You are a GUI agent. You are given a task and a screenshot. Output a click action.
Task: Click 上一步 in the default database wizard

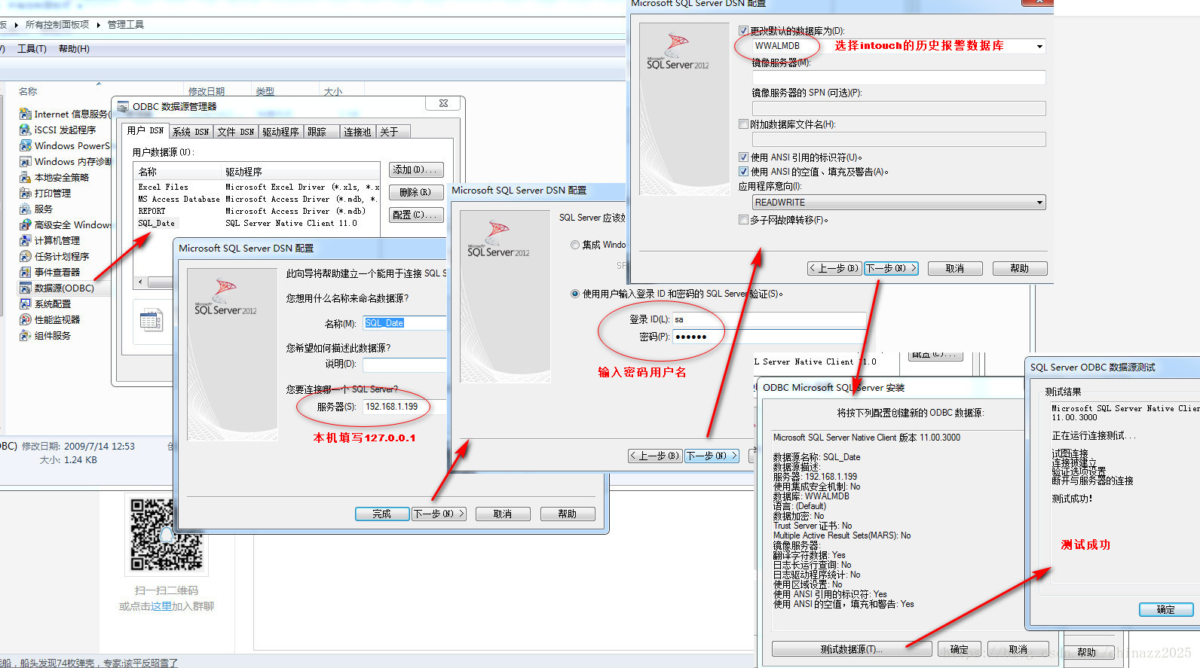point(834,268)
